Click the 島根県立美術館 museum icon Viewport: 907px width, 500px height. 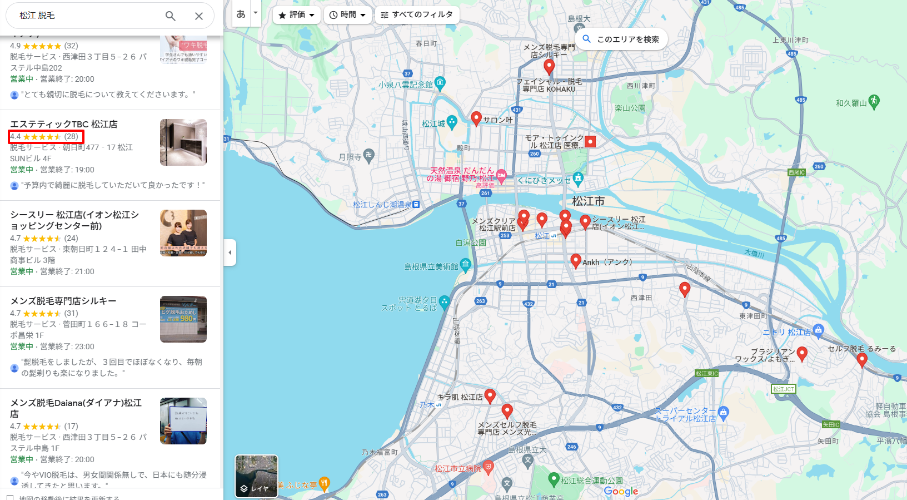[x=466, y=265]
